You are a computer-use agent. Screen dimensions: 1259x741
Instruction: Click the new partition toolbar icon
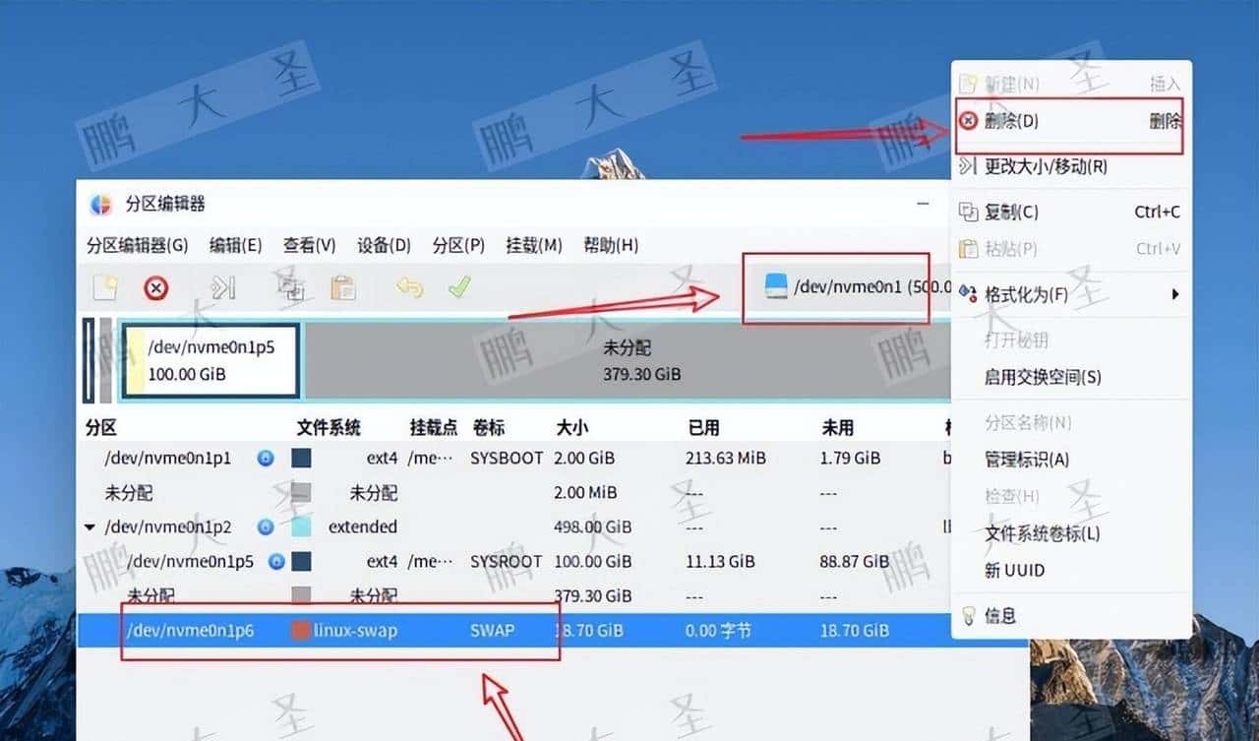tap(103, 287)
